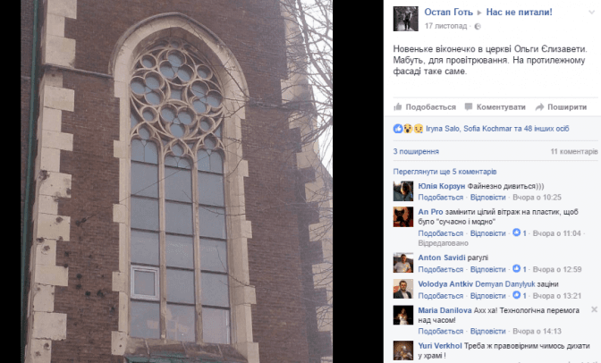The height and width of the screenshot is (363, 601).
Task: Open like count on An Pro's comment
Action: click(520, 233)
